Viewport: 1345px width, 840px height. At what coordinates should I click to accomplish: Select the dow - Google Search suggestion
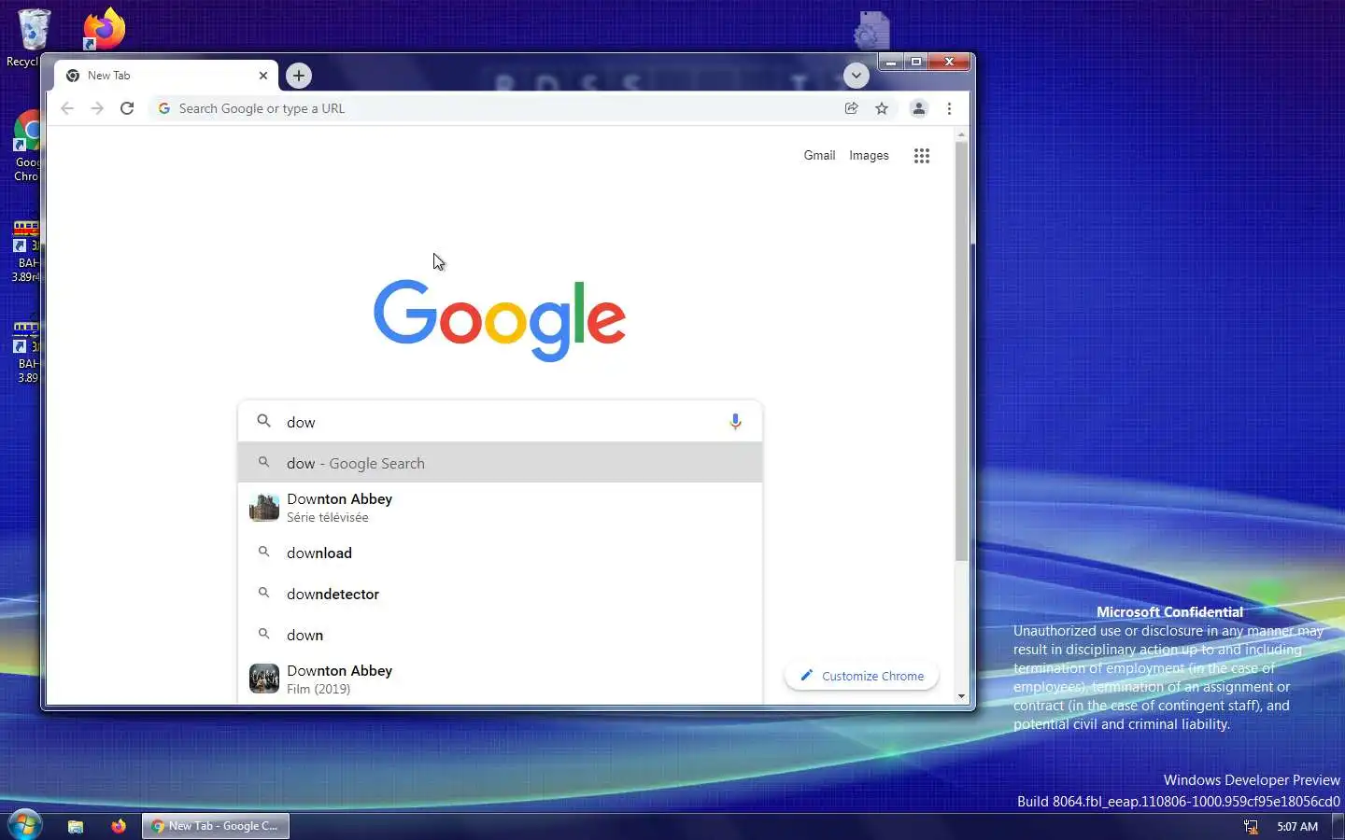tap(501, 463)
